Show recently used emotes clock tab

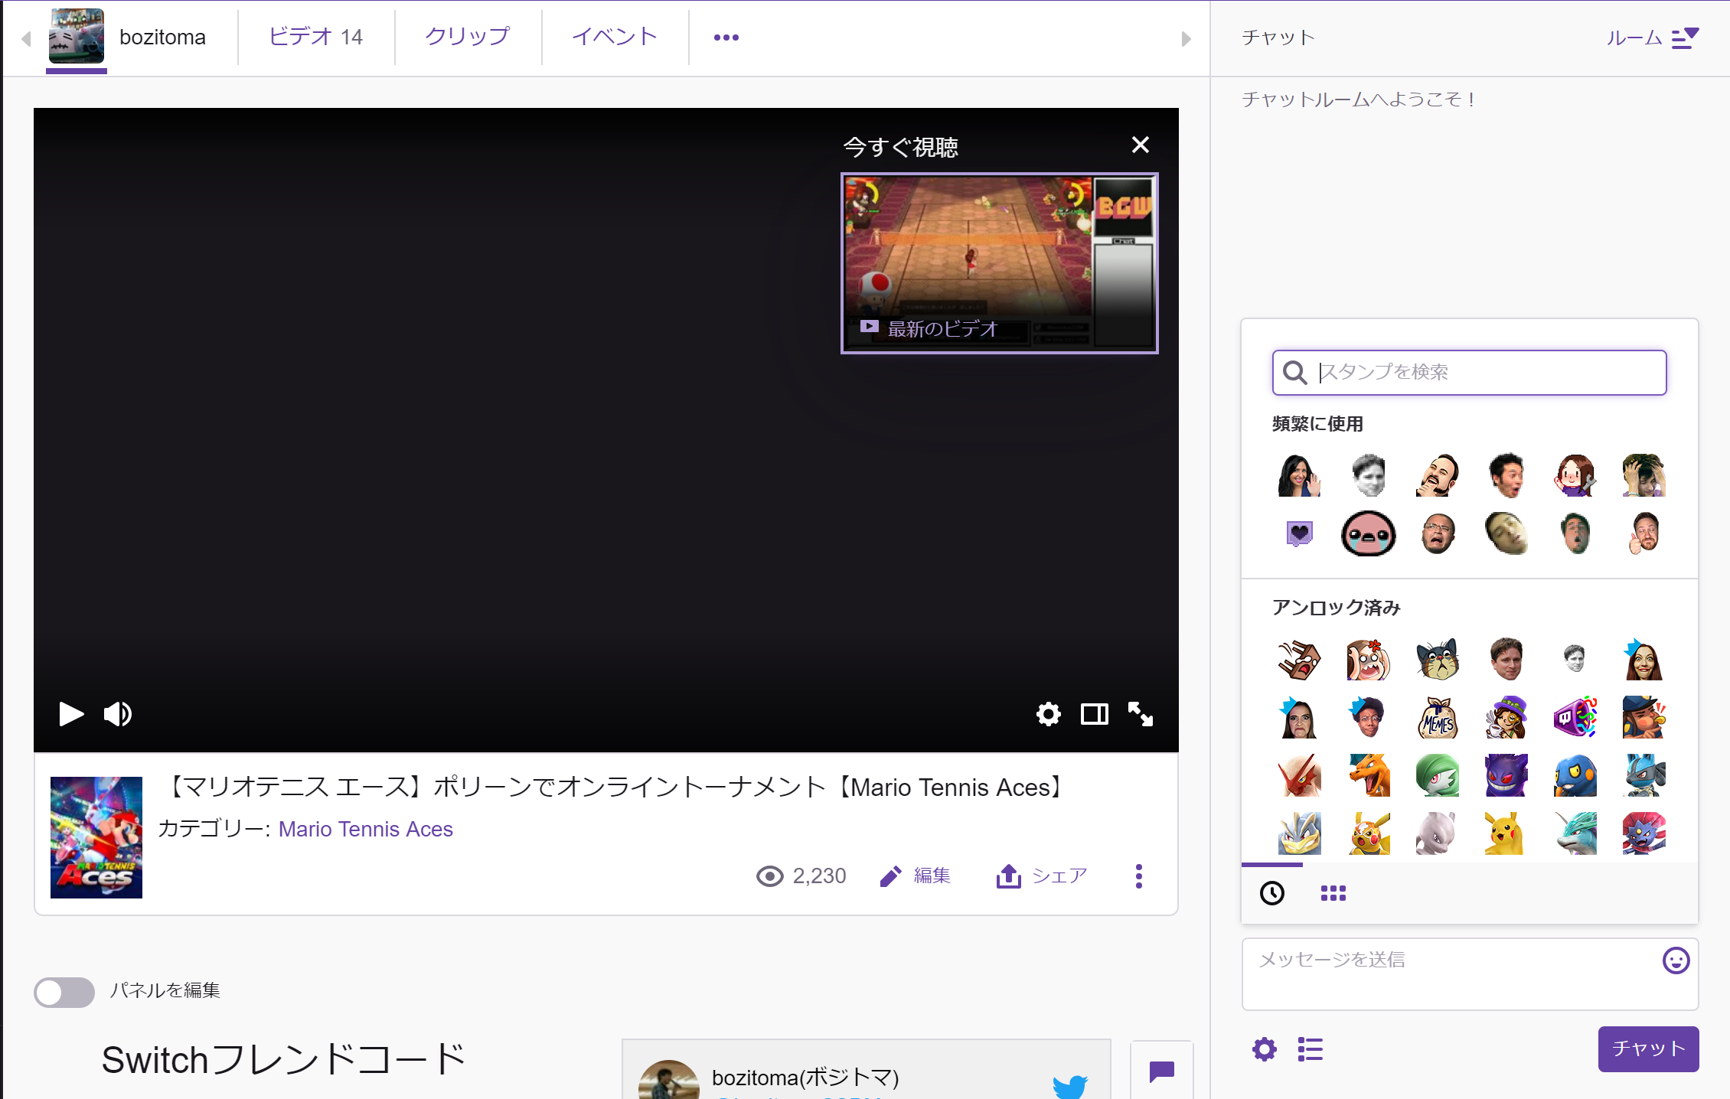[x=1271, y=892]
